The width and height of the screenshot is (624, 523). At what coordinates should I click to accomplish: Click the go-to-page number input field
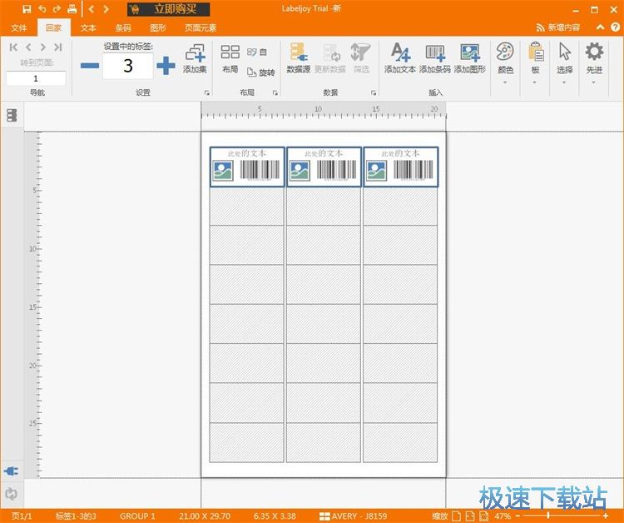pyautogui.click(x=37, y=78)
